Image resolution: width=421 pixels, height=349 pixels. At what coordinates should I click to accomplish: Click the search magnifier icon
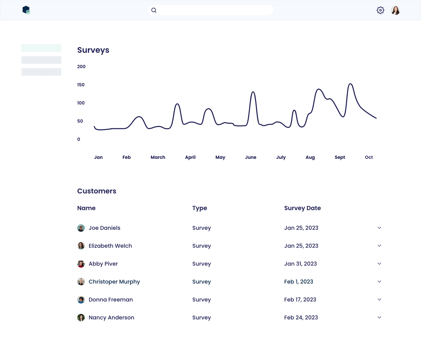click(x=154, y=10)
